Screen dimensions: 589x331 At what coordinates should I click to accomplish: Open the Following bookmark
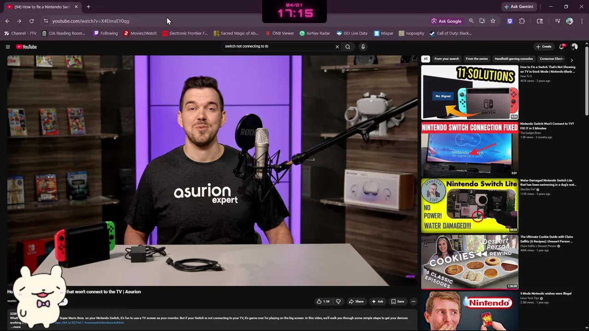[x=105, y=34]
